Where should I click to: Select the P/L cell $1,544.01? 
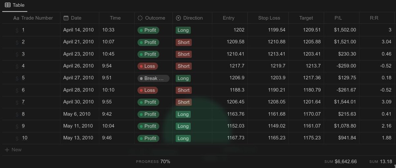[x=342, y=102]
